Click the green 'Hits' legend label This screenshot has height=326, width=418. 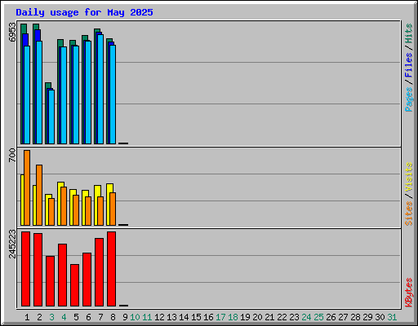point(409,33)
